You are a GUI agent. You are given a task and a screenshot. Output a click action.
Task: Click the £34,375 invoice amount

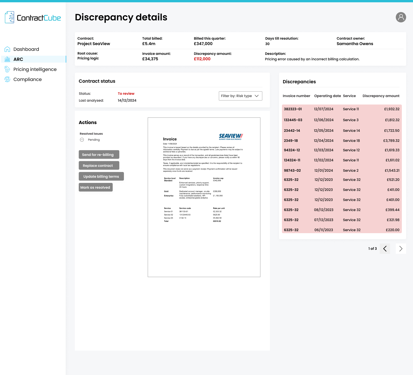tap(150, 59)
